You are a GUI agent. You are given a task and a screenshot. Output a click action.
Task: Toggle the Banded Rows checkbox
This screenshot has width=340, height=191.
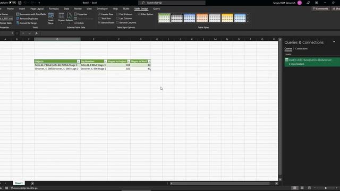point(99,22)
